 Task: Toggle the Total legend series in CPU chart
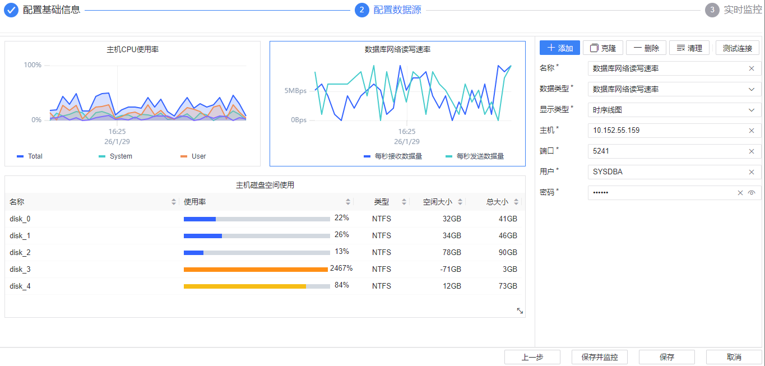pyautogui.click(x=30, y=156)
